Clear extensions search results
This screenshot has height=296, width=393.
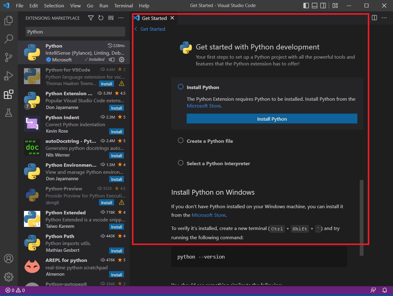[x=111, y=18]
